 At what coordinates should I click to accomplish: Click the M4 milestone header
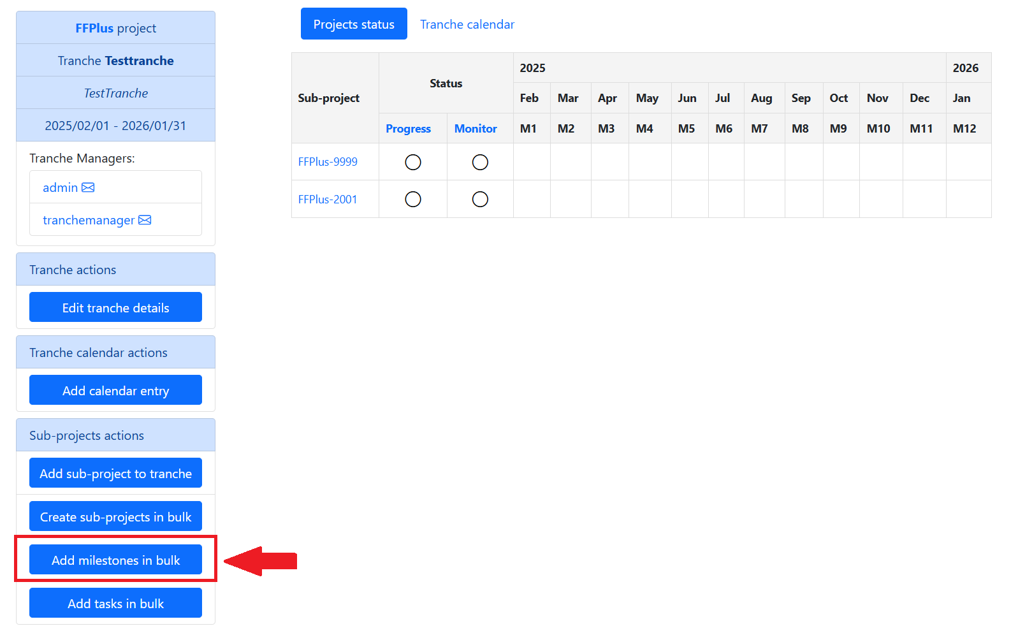(x=650, y=129)
